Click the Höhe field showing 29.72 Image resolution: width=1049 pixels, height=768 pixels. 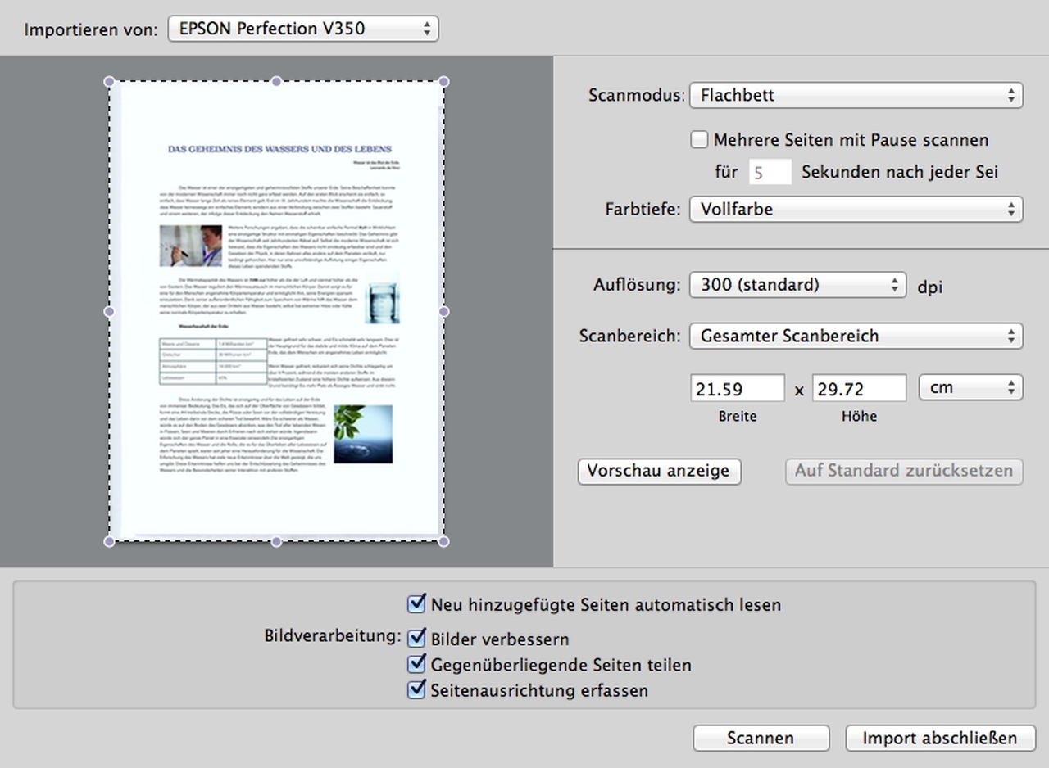[860, 389]
